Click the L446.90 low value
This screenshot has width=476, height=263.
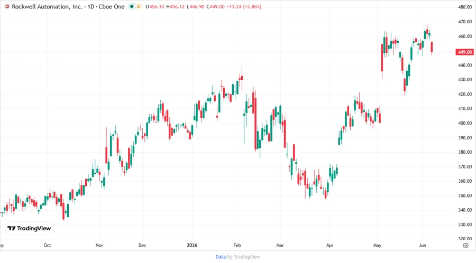pyautogui.click(x=195, y=7)
